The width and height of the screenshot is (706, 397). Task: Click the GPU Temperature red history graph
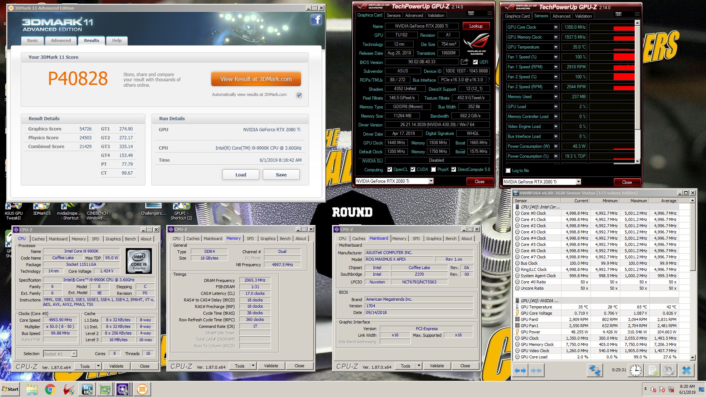pos(611,47)
